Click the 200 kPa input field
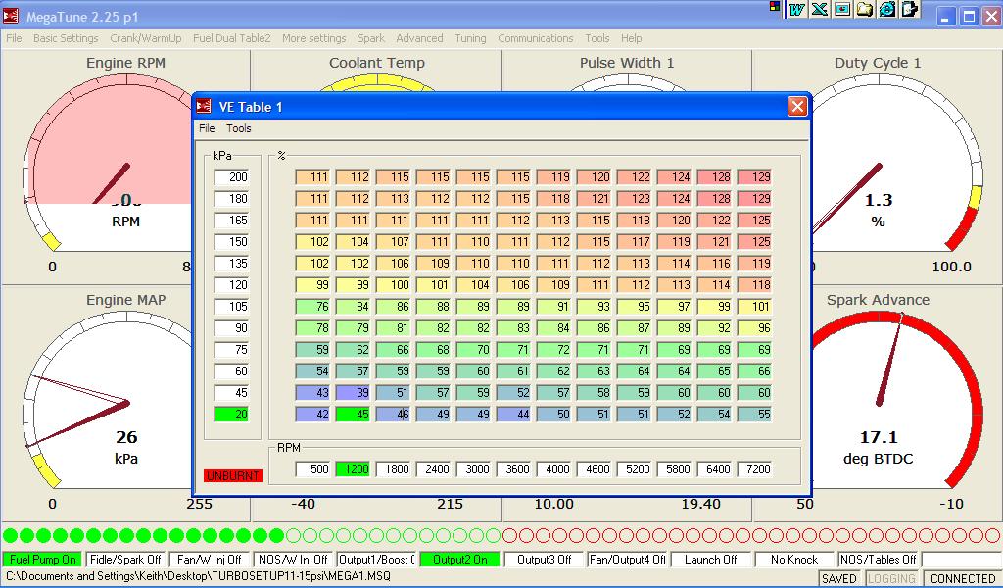This screenshot has width=1003, height=588. click(232, 177)
